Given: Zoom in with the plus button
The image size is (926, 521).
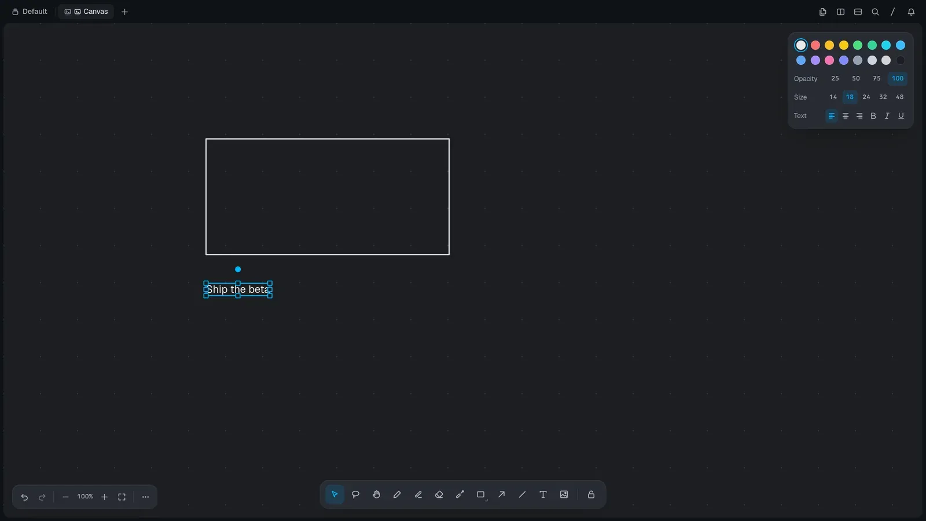Looking at the screenshot, I should [104, 497].
